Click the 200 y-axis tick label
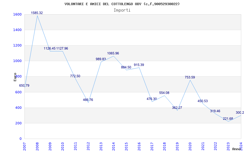244x152 pixels. coord(18,123)
